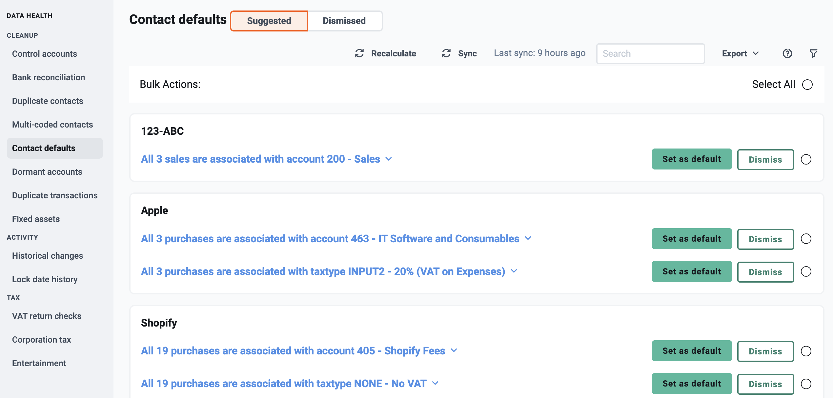This screenshot has height=398, width=833.
Task: Open the 'All 3 sales' account 200 link
Action: (x=260, y=159)
